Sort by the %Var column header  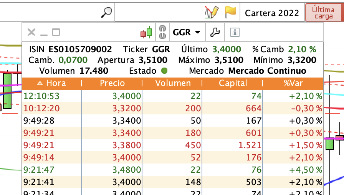(293, 83)
